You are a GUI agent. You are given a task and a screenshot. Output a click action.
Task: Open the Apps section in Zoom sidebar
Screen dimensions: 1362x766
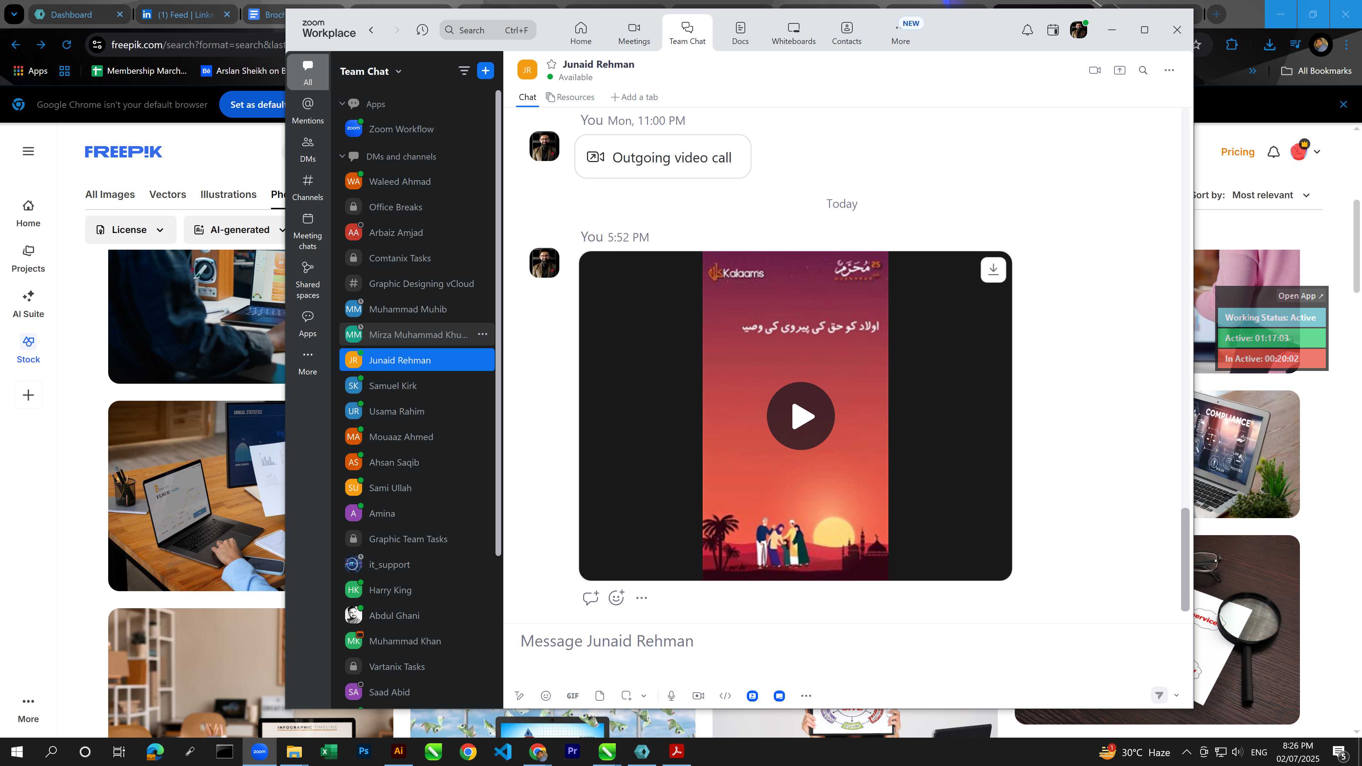pos(307,323)
